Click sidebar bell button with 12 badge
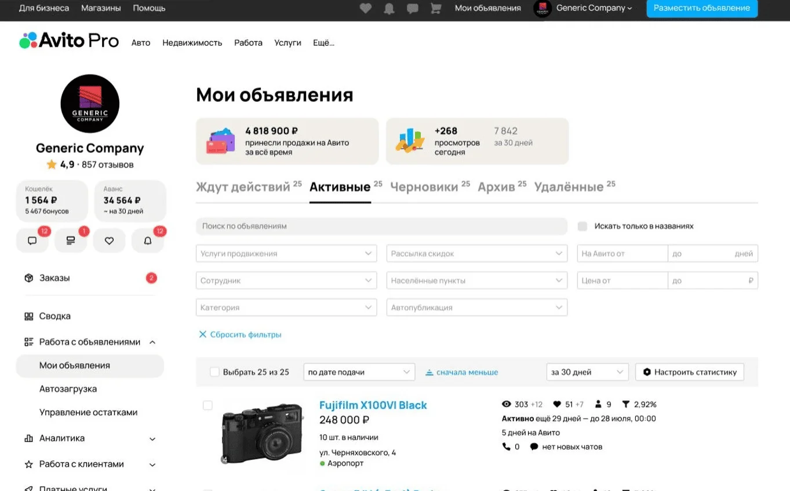The width and height of the screenshot is (790, 491). click(147, 241)
